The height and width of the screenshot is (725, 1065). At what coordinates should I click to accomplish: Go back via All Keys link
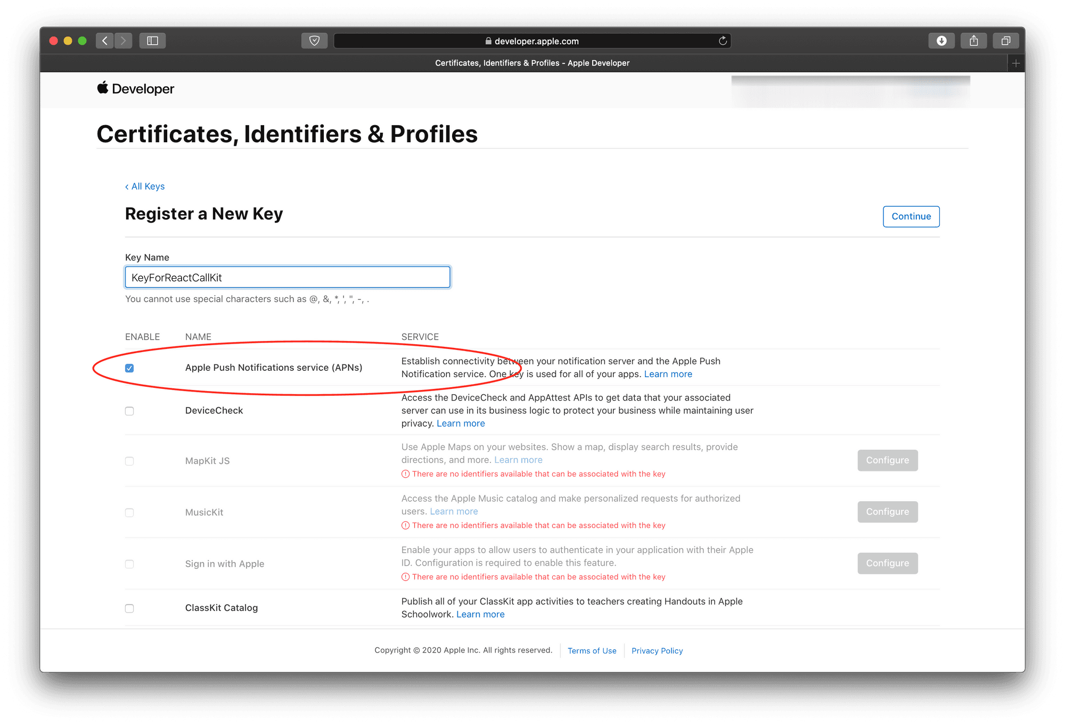[145, 186]
